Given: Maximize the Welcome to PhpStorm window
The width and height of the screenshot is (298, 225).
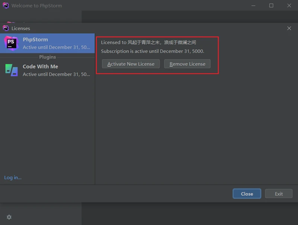Looking at the screenshot, I should (271, 6).
